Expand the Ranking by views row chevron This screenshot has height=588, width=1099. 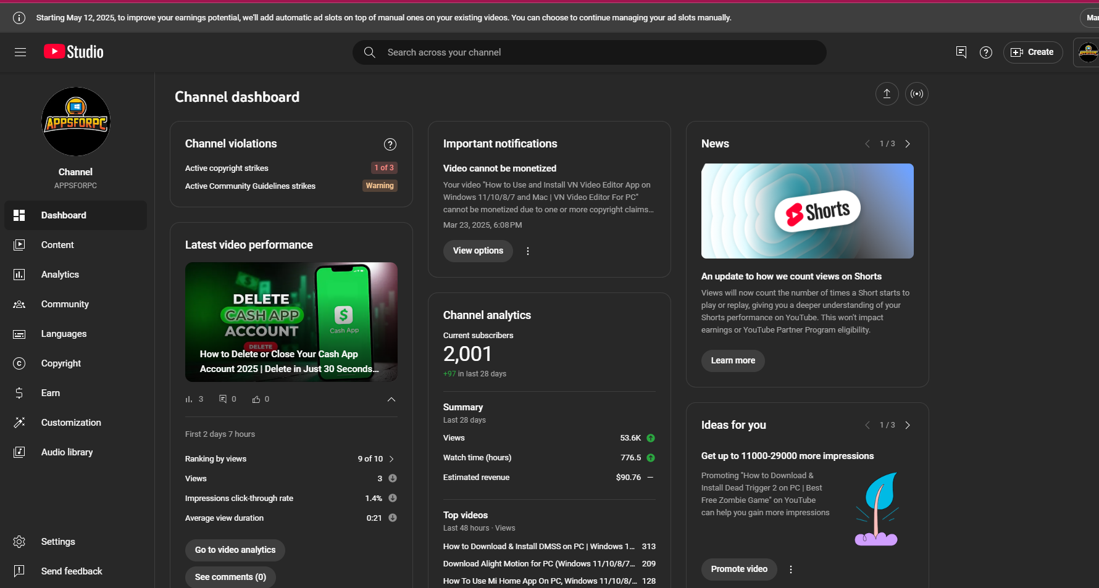point(391,459)
